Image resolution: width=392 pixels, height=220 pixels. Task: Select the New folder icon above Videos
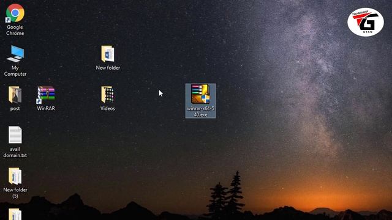(108, 54)
